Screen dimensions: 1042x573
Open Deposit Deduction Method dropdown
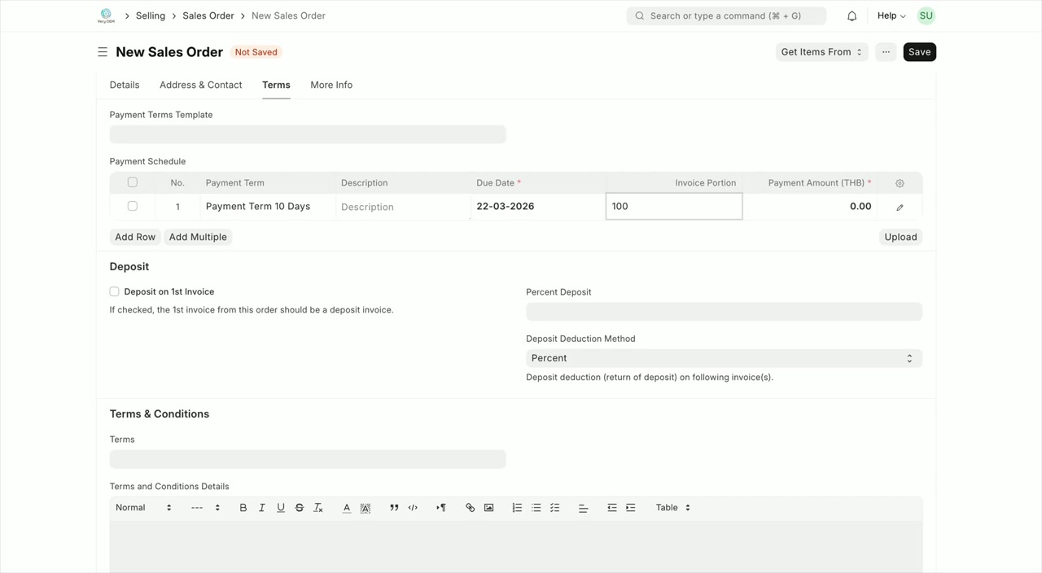tap(724, 358)
